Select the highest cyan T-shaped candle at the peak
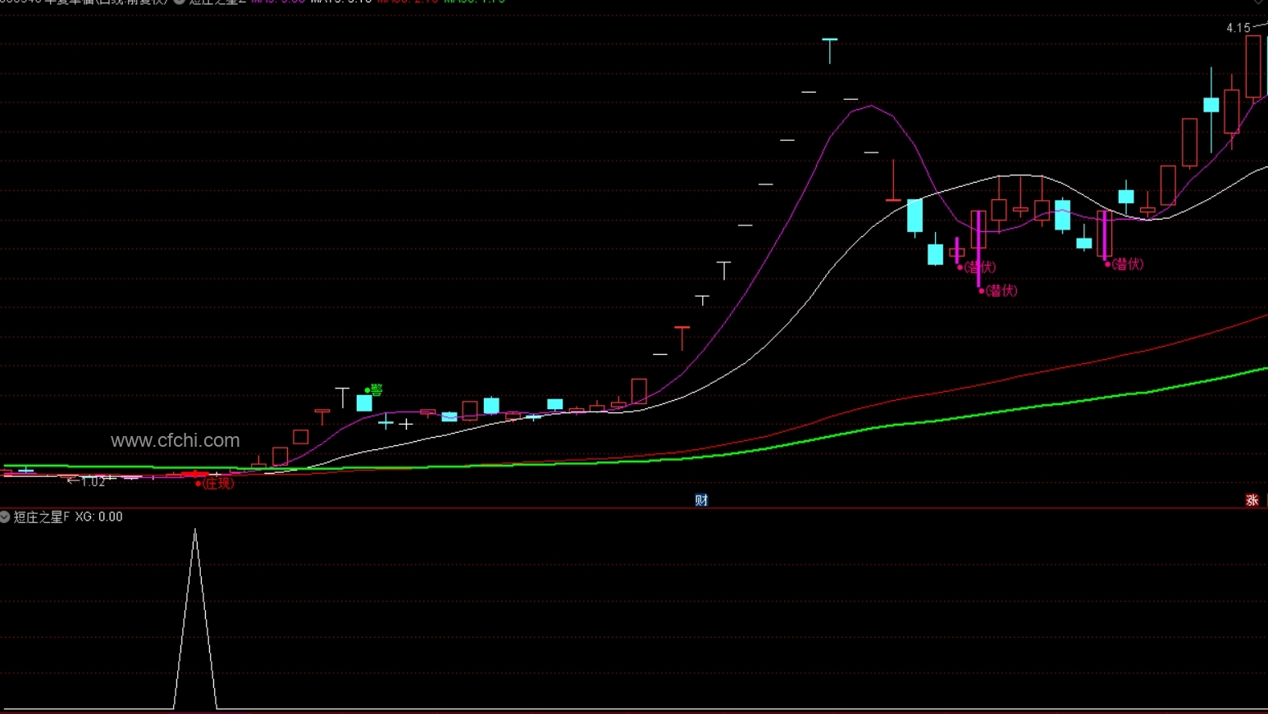 [830, 50]
